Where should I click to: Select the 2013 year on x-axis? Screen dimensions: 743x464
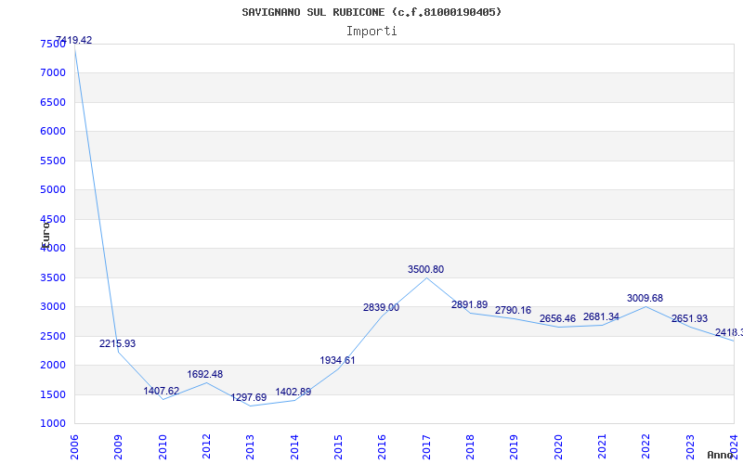click(x=251, y=445)
